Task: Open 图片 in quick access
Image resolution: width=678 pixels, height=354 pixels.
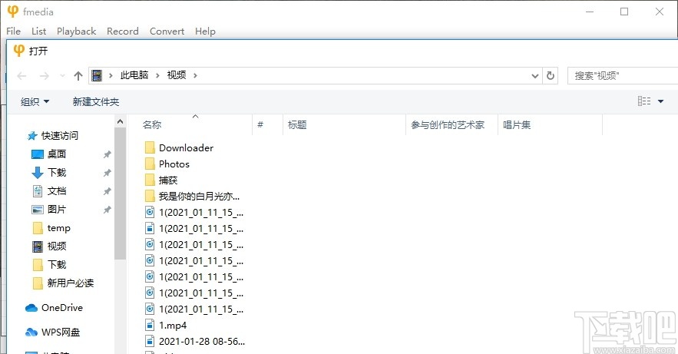Action: 57,210
